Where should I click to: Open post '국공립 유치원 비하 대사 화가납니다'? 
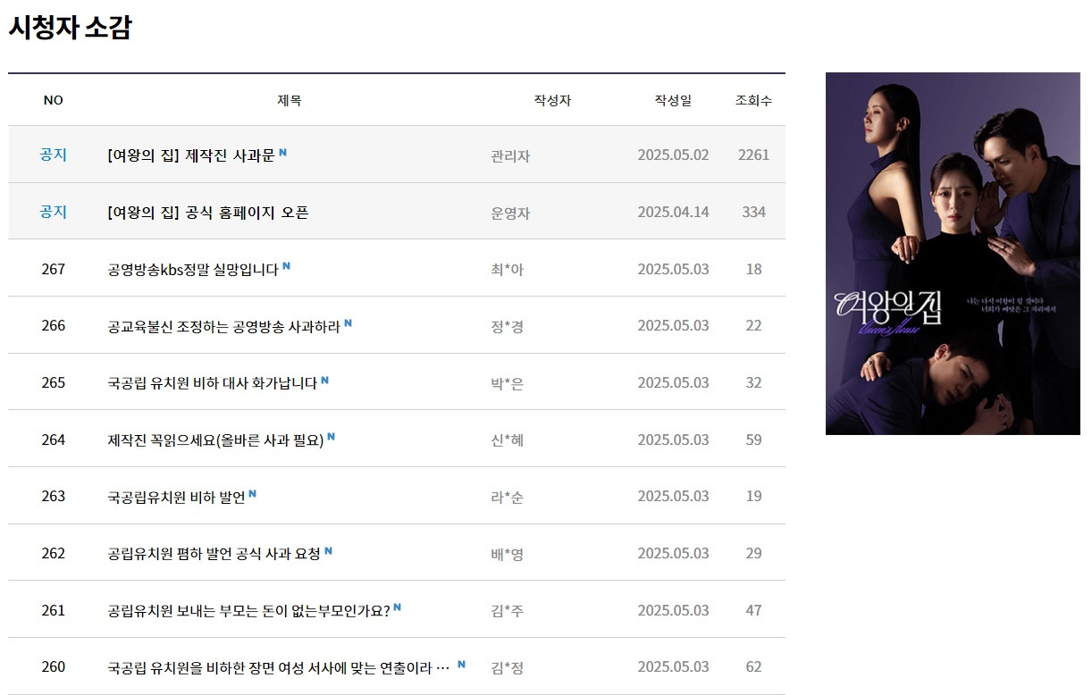[x=212, y=383]
